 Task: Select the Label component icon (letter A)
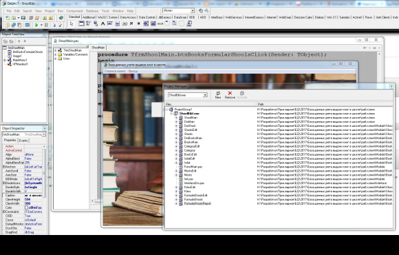tap(103, 23)
